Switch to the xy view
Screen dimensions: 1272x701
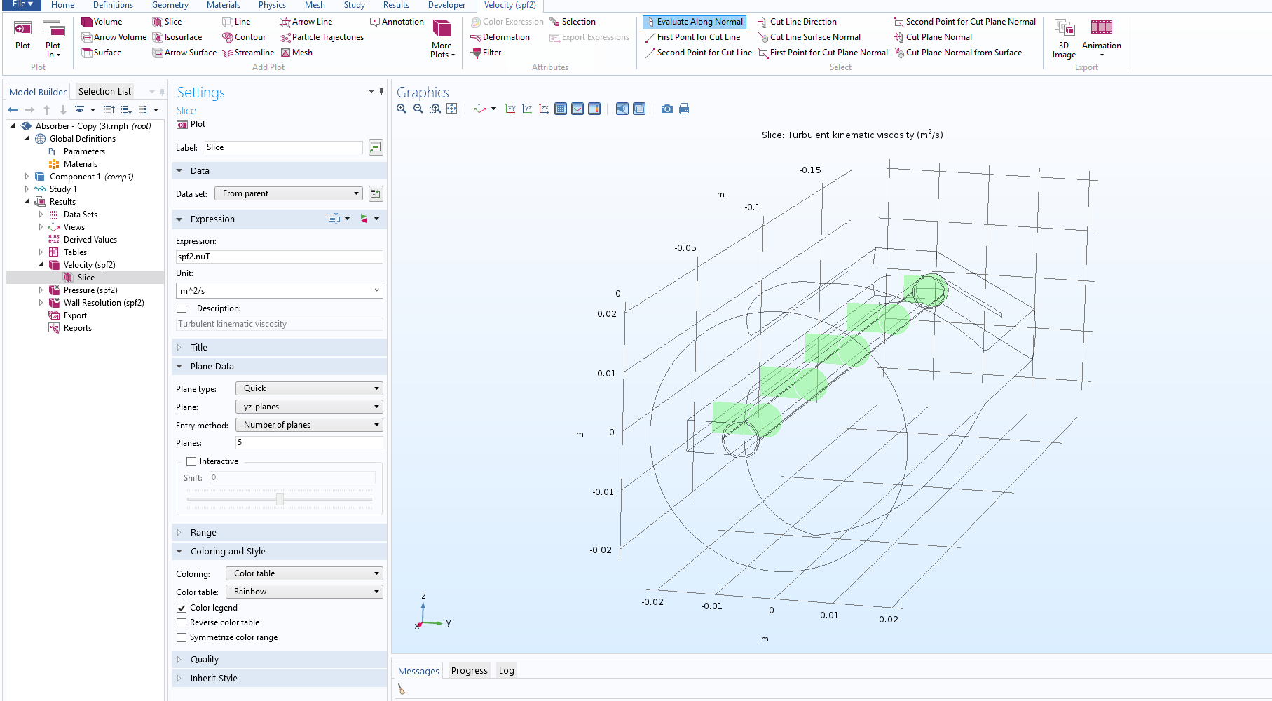click(x=510, y=109)
